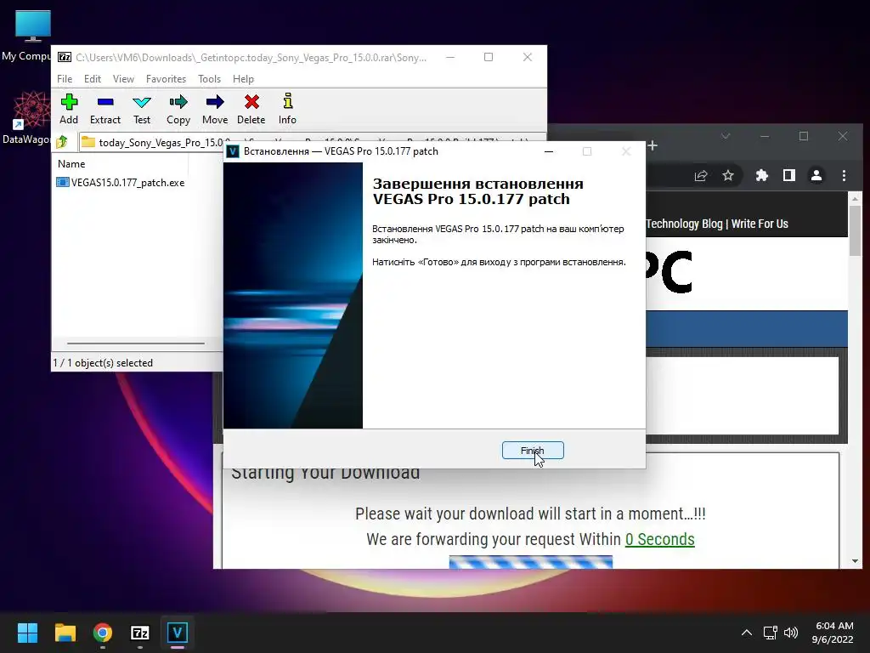Open the Help menu in 7-Zip

[243, 79]
